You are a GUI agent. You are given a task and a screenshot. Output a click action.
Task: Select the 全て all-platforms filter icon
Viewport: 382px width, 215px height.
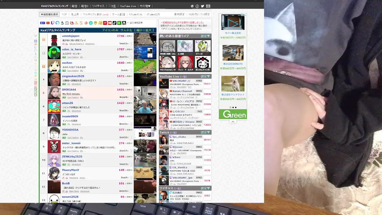tap(42, 23)
